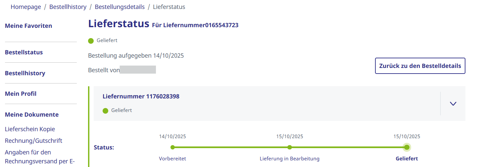478x167 pixels.
Task: Go to Homepage breadcrumb
Action: pos(26,7)
